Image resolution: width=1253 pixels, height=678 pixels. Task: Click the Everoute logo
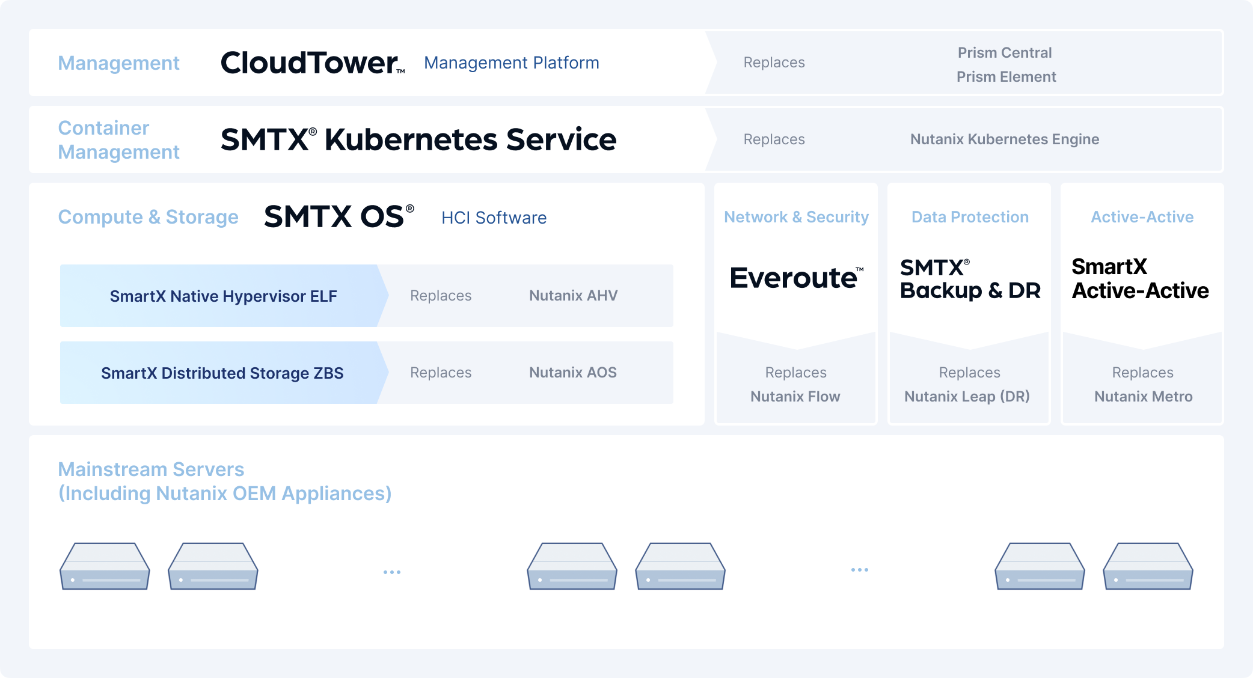(797, 278)
